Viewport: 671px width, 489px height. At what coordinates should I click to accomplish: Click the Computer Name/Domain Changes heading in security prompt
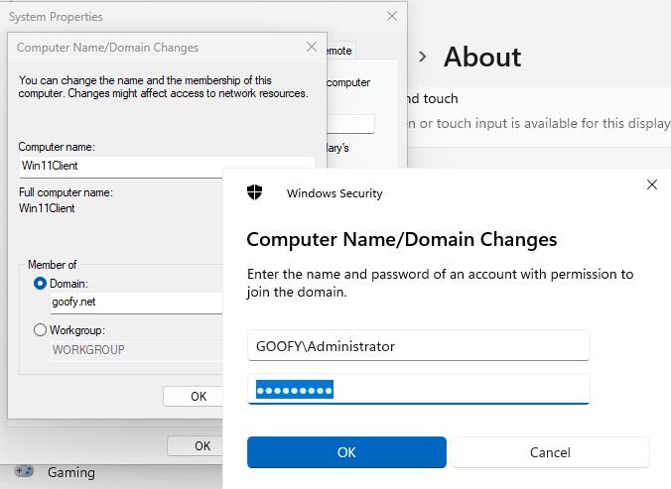click(x=402, y=239)
